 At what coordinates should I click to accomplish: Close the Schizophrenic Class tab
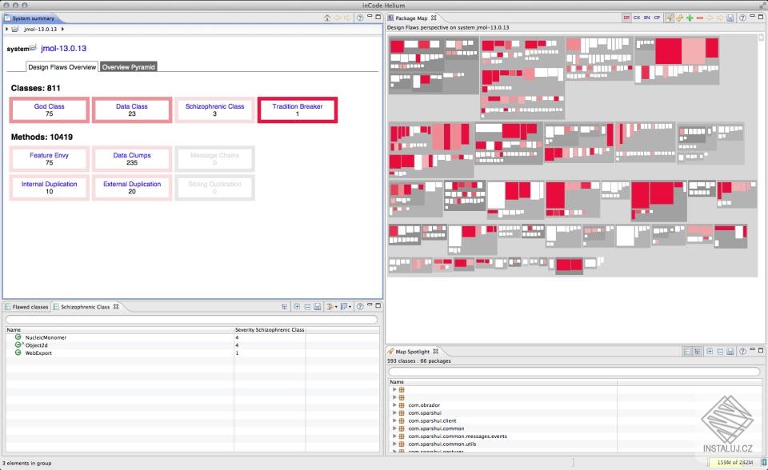pyautogui.click(x=116, y=306)
